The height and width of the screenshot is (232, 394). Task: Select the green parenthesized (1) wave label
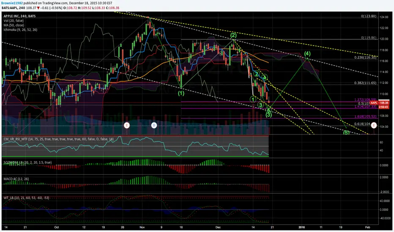pyautogui.click(x=181, y=93)
